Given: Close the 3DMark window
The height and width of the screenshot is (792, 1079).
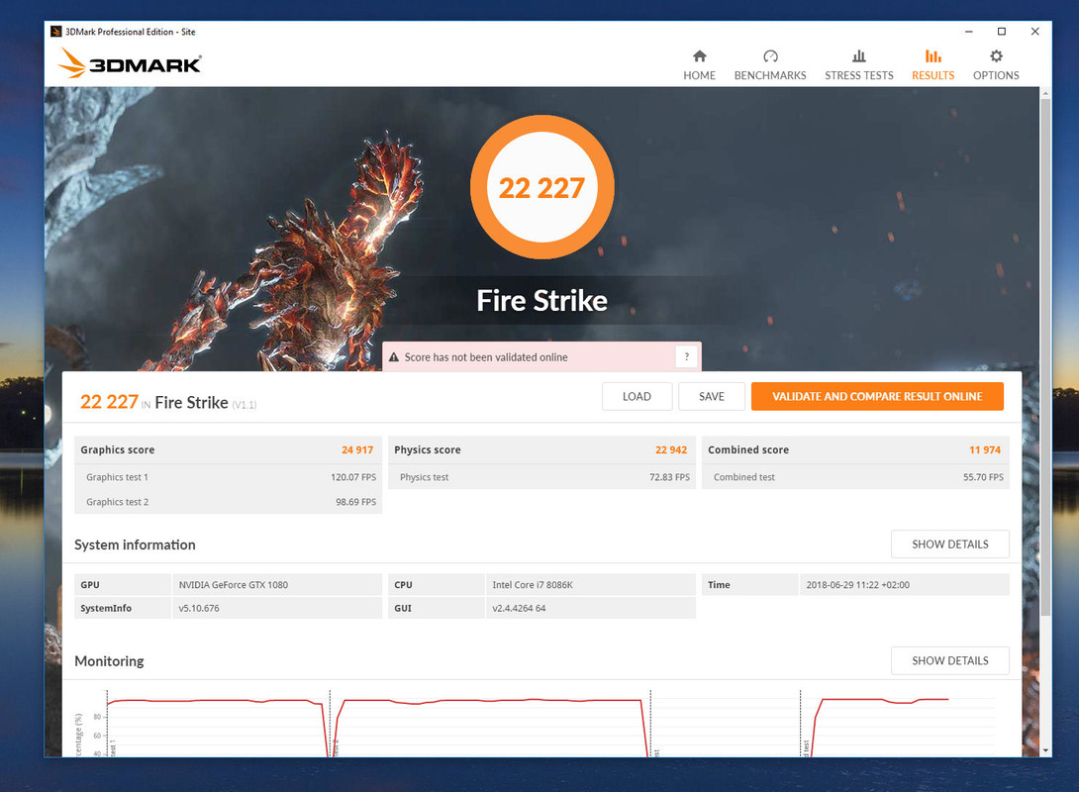Looking at the screenshot, I should pos(1034,32).
